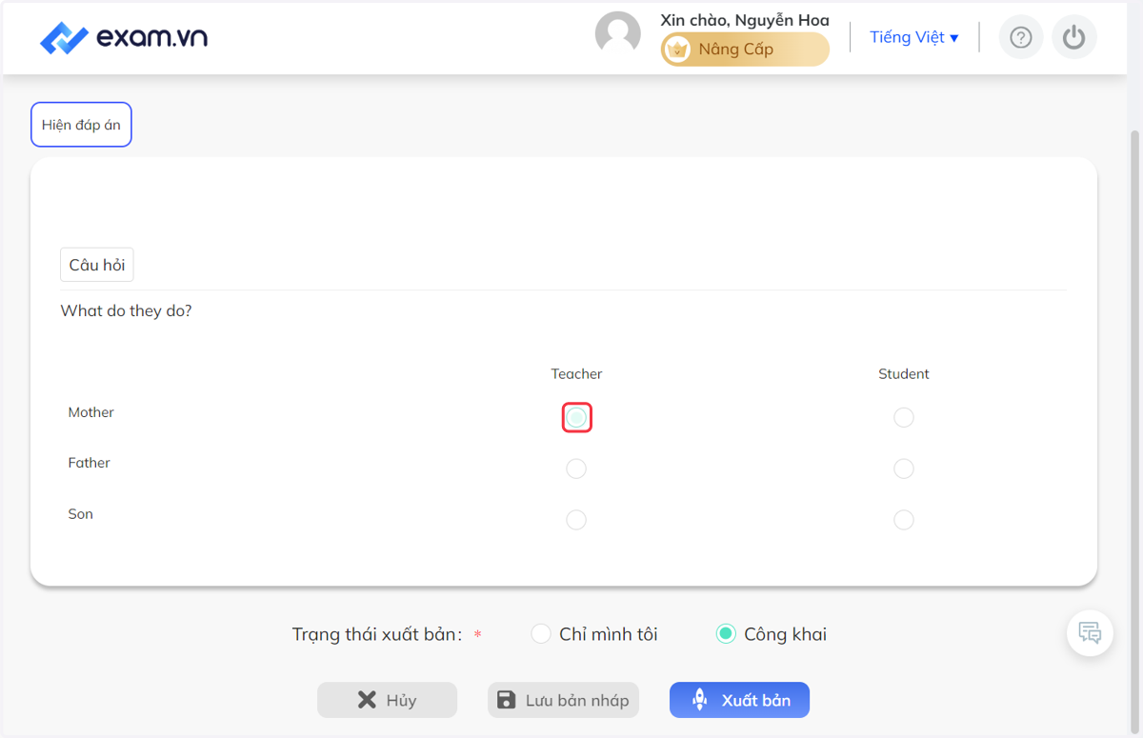Viewport: 1143px width, 738px height.
Task: Select Teacher for the Mother row
Action: (576, 417)
